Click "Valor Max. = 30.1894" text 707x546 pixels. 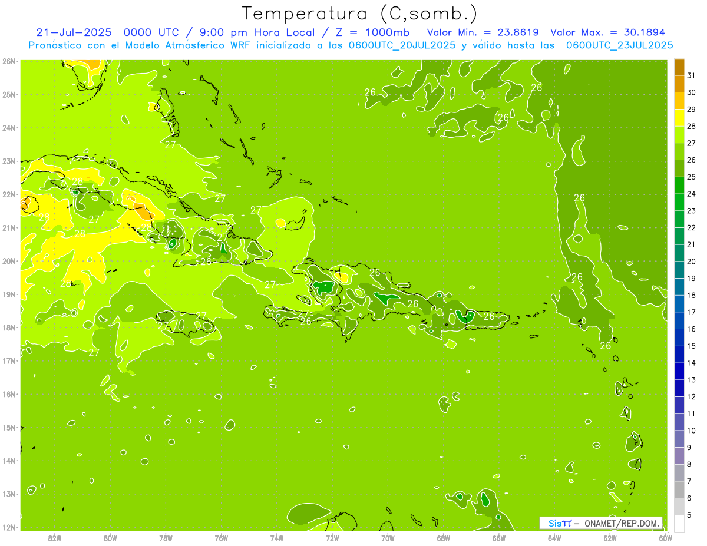coord(607,32)
